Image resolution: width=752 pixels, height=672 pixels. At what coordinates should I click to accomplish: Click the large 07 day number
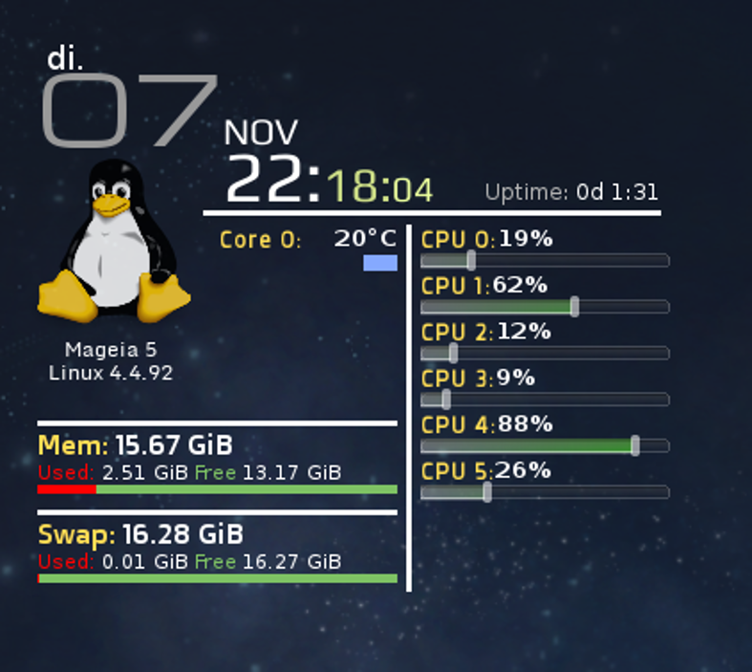tap(130, 110)
